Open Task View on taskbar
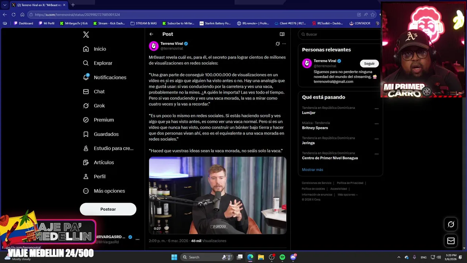 pos(240,257)
